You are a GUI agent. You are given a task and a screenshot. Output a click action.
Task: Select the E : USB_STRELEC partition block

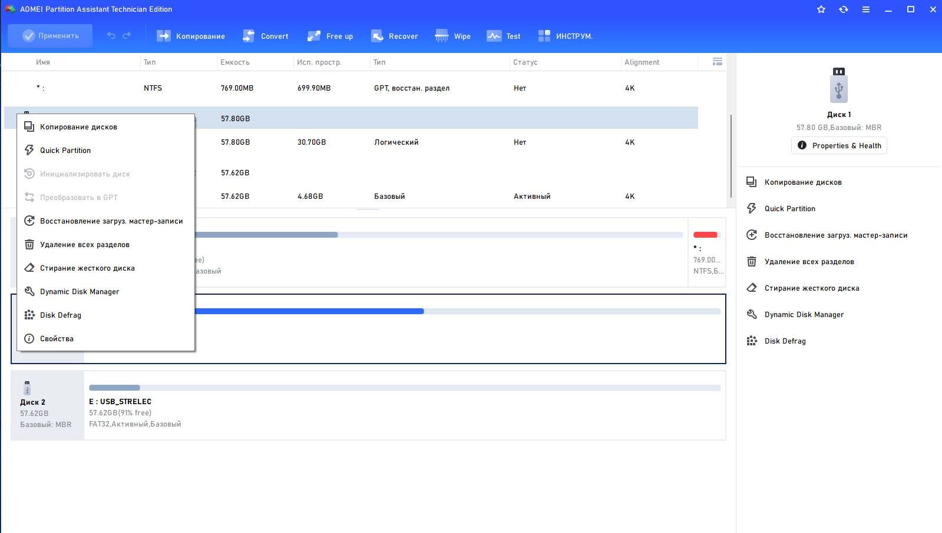(x=405, y=405)
